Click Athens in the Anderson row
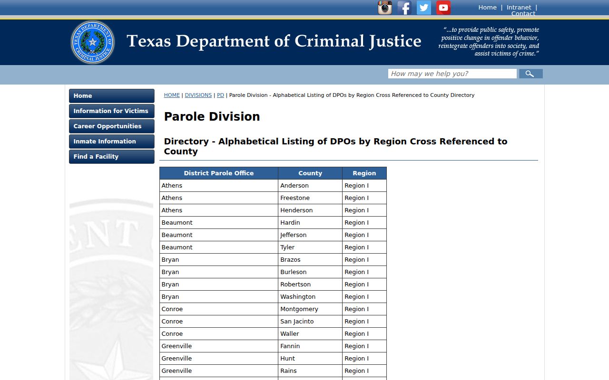609x380 pixels. pyautogui.click(x=219, y=186)
